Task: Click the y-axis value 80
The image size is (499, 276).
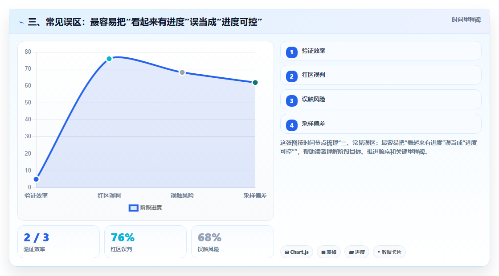Action: click(x=28, y=52)
